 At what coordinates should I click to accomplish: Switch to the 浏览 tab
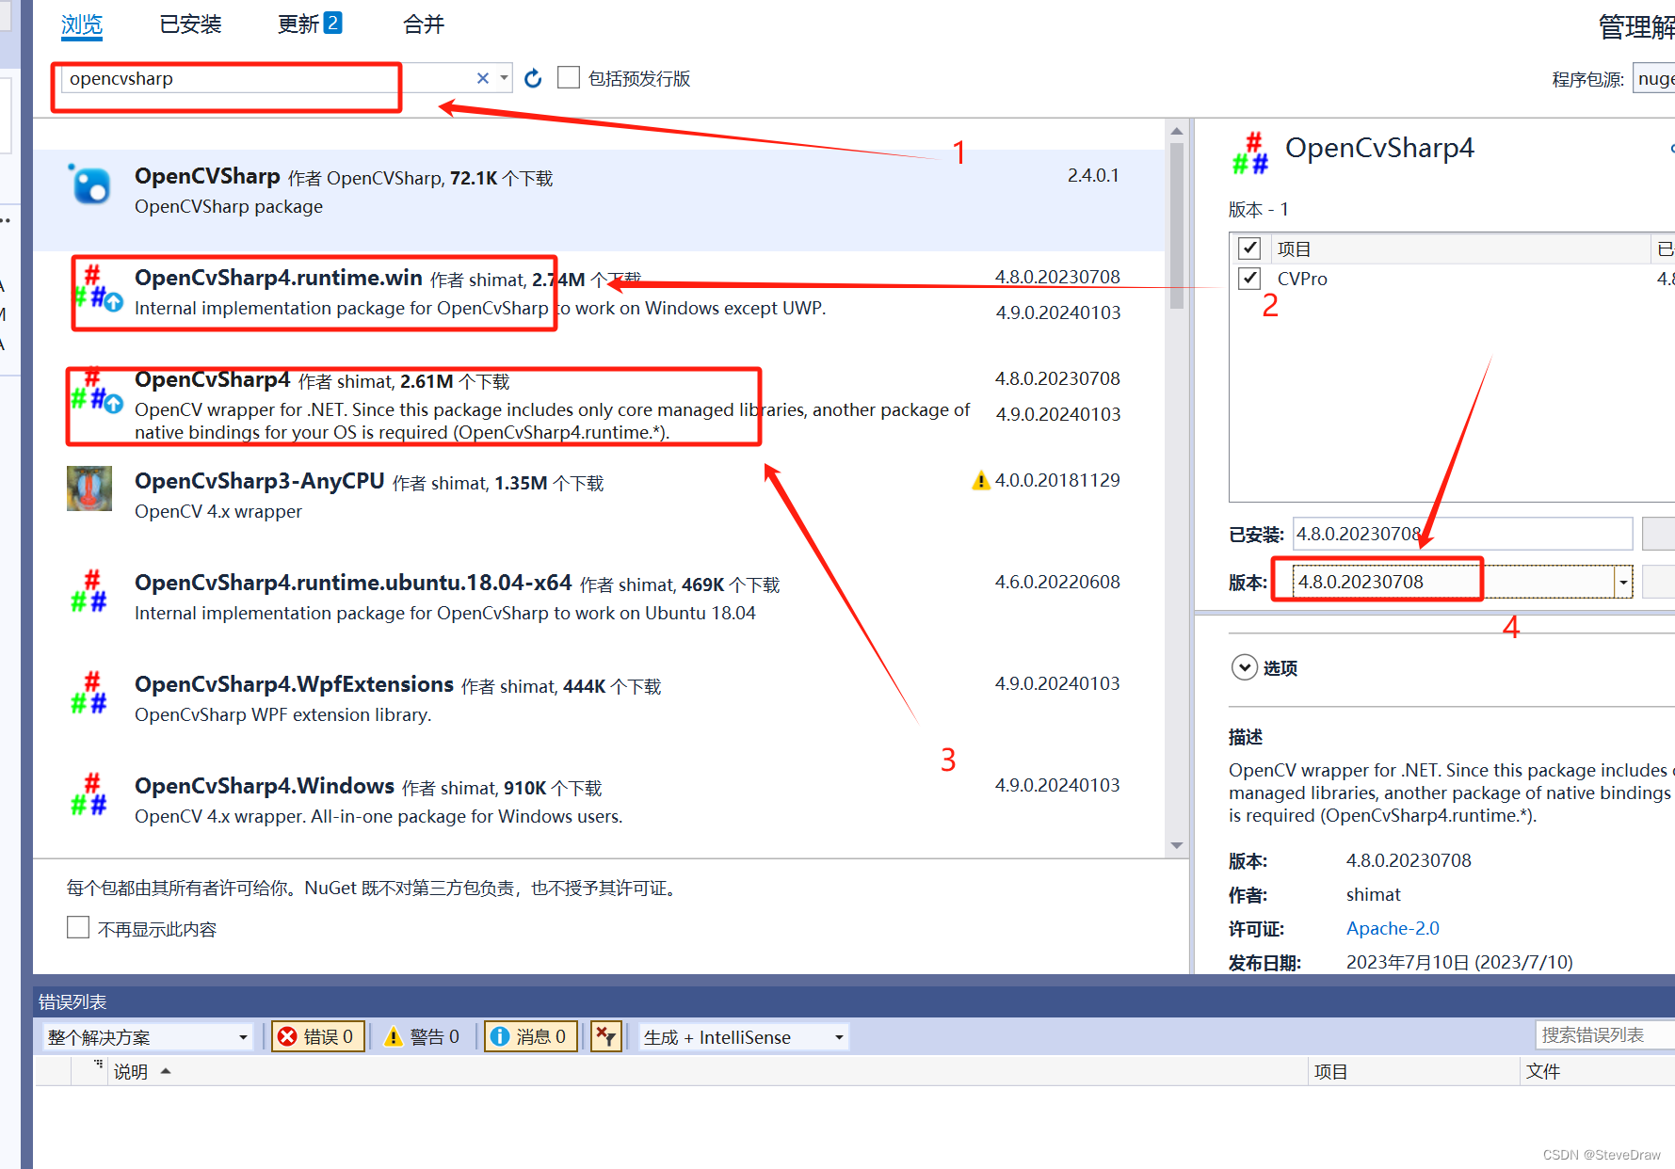point(82,24)
